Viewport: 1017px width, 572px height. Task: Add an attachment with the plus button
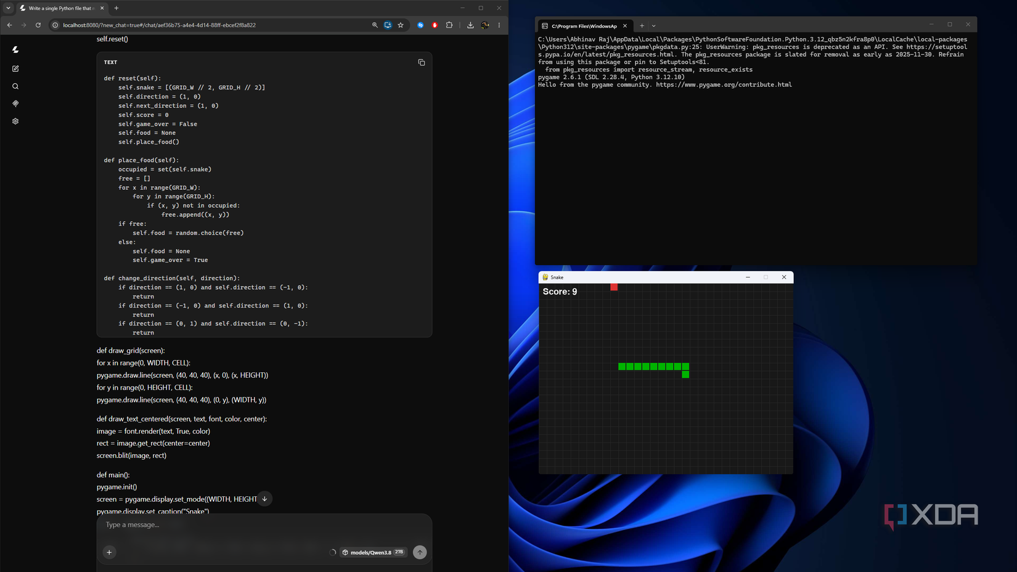pyautogui.click(x=109, y=552)
